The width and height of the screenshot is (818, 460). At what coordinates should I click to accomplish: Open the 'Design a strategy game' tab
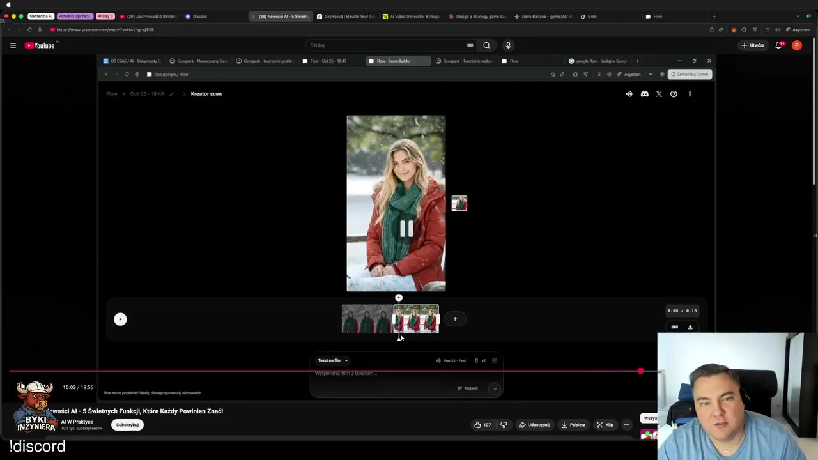(x=477, y=17)
